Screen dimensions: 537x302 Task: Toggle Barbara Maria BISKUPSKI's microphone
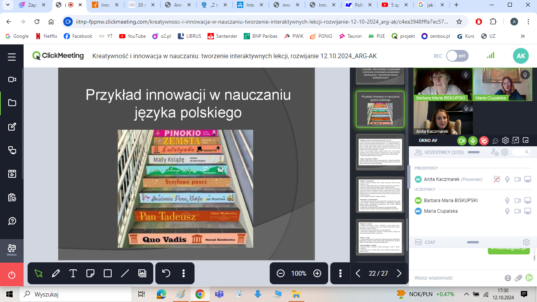click(508, 201)
